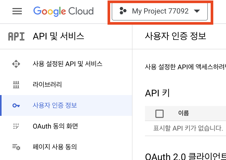Click the dropdown arrow next to My Project 77092

click(x=197, y=11)
